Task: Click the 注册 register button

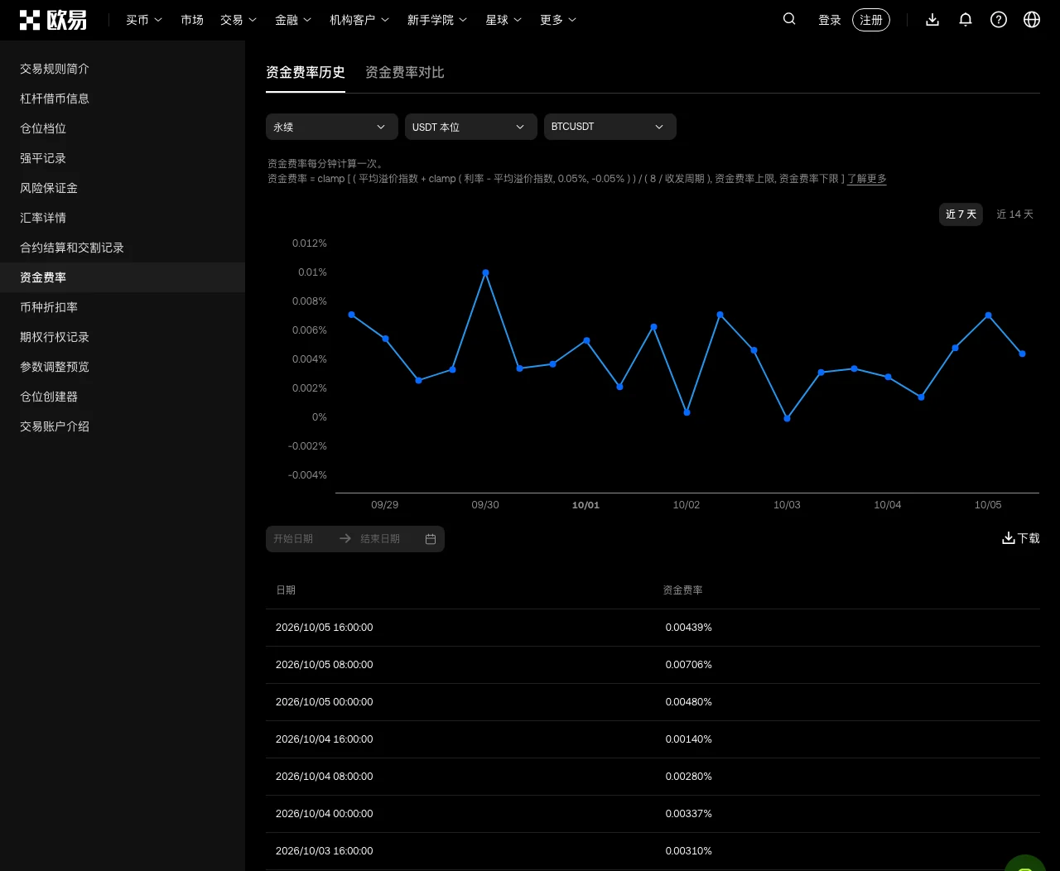Action: (x=871, y=20)
